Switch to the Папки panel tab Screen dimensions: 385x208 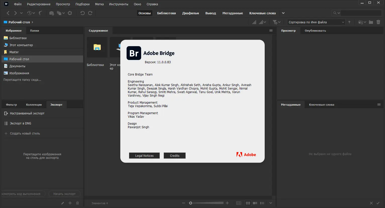point(35,31)
